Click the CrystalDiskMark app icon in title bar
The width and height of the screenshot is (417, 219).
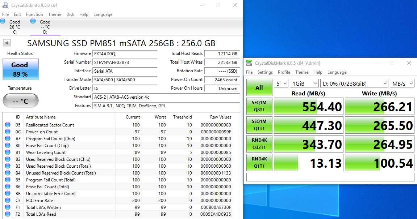249,63
